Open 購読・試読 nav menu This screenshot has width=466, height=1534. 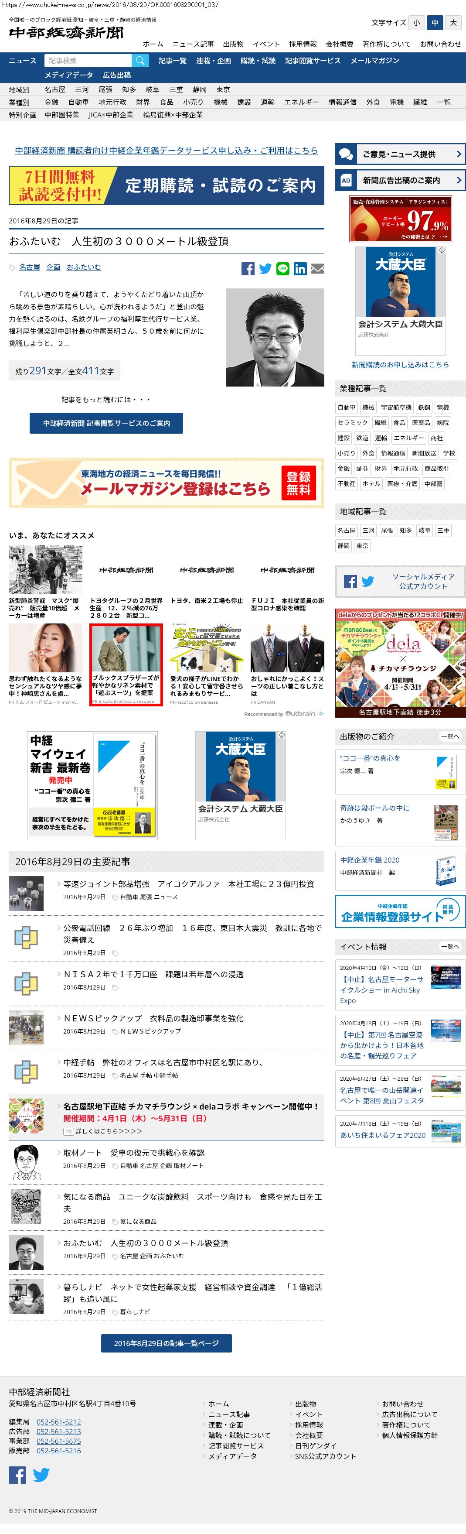(x=258, y=61)
